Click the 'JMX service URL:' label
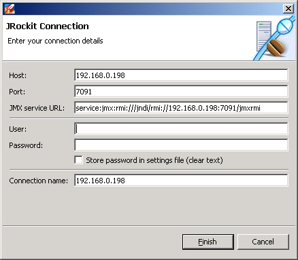This screenshot has width=298, height=260. 37,108
